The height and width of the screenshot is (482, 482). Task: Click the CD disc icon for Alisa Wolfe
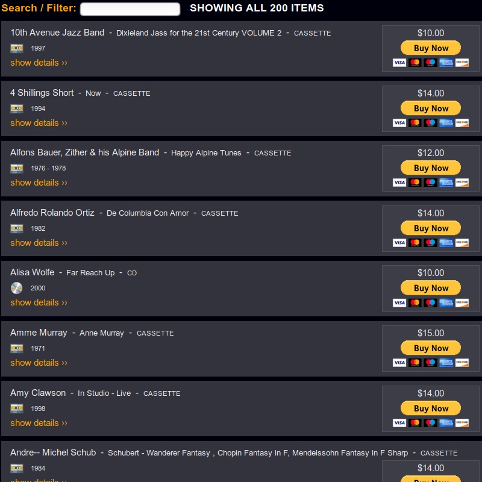coord(17,288)
